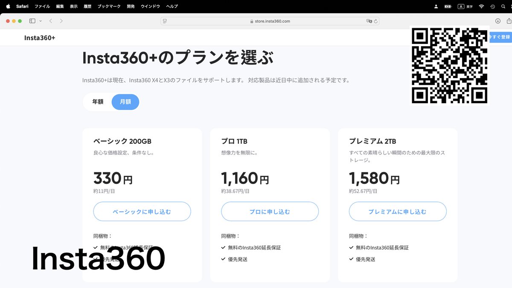Open the Safari downloads icon
512x288 pixels.
tap(498, 20)
